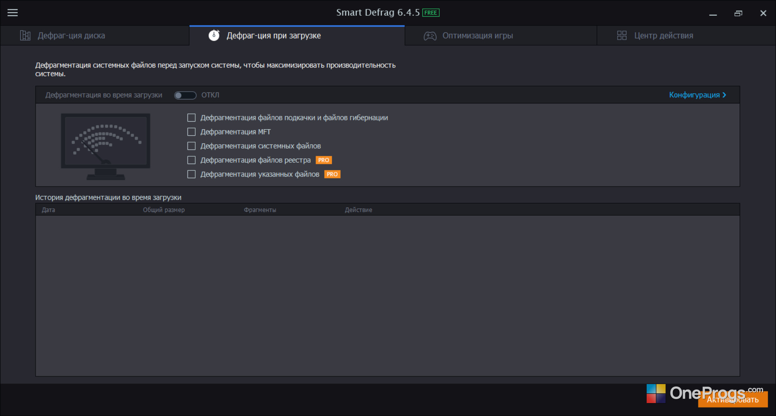Click the ОТКЛ toggle status label
The image size is (776, 416).
click(x=211, y=95)
